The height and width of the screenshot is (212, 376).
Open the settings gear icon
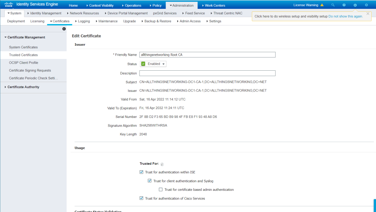point(366,5)
